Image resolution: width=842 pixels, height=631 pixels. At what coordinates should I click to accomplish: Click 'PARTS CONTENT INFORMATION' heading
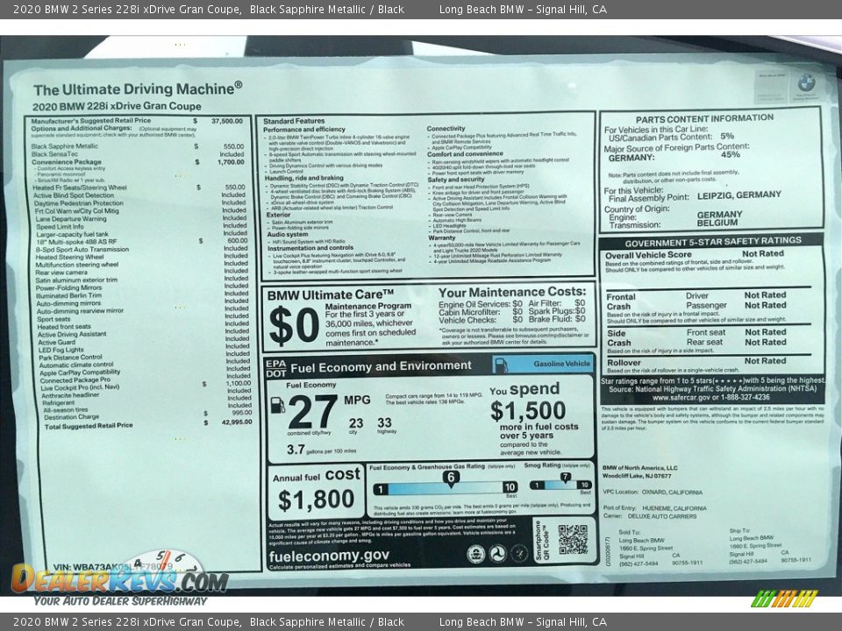tap(704, 118)
